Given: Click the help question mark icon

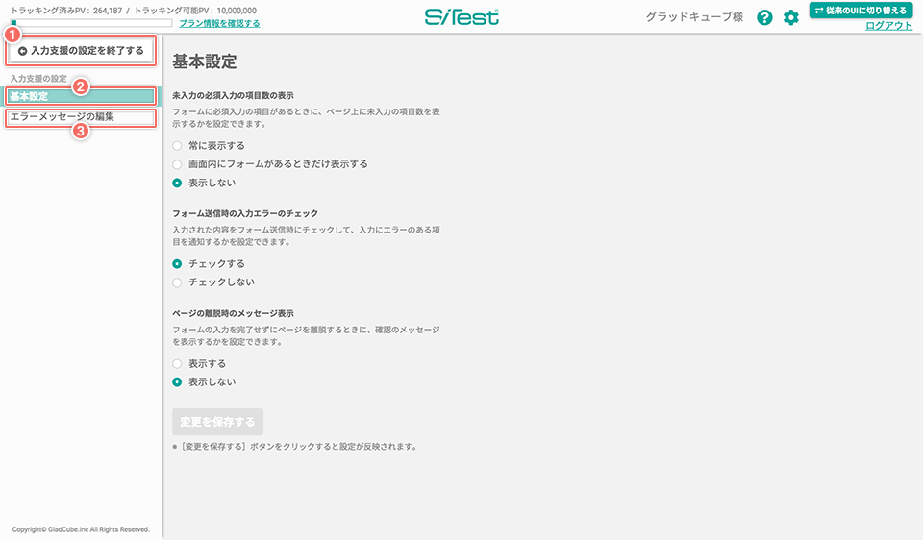Looking at the screenshot, I should (764, 17).
